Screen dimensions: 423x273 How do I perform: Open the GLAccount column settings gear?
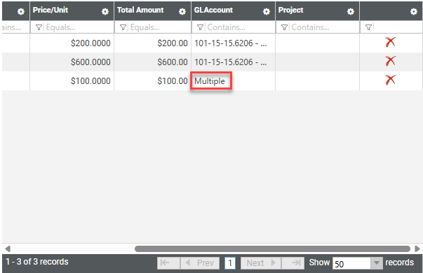tap(267, 12)
